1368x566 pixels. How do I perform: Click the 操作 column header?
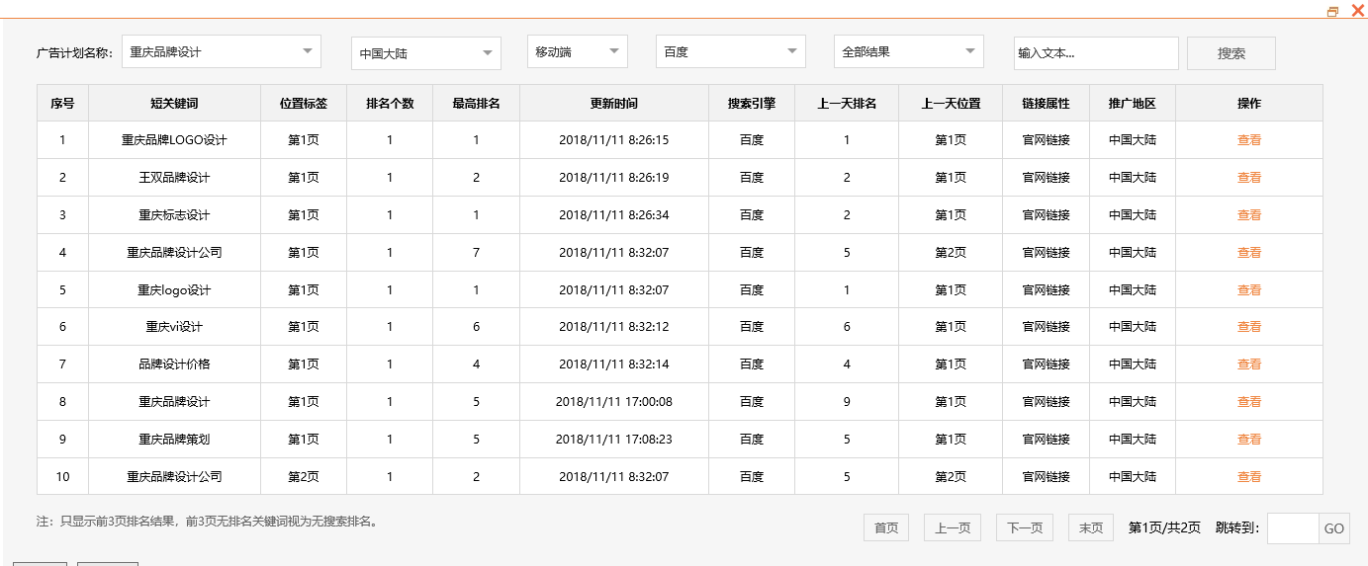coord(1249,103)
